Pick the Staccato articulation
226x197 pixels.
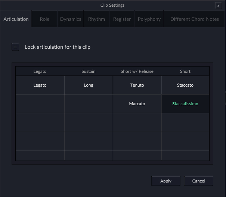pos(185,85)
